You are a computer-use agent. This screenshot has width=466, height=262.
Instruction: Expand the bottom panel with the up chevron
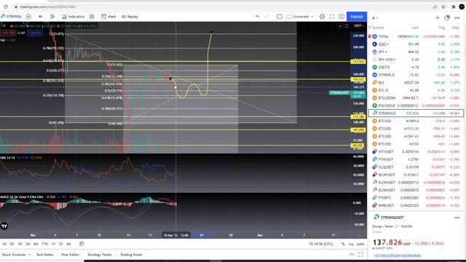(351, 255)
